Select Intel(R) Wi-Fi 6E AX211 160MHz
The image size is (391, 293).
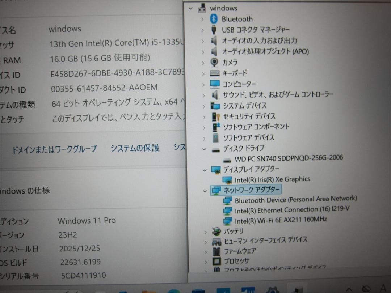pos(281,220)
